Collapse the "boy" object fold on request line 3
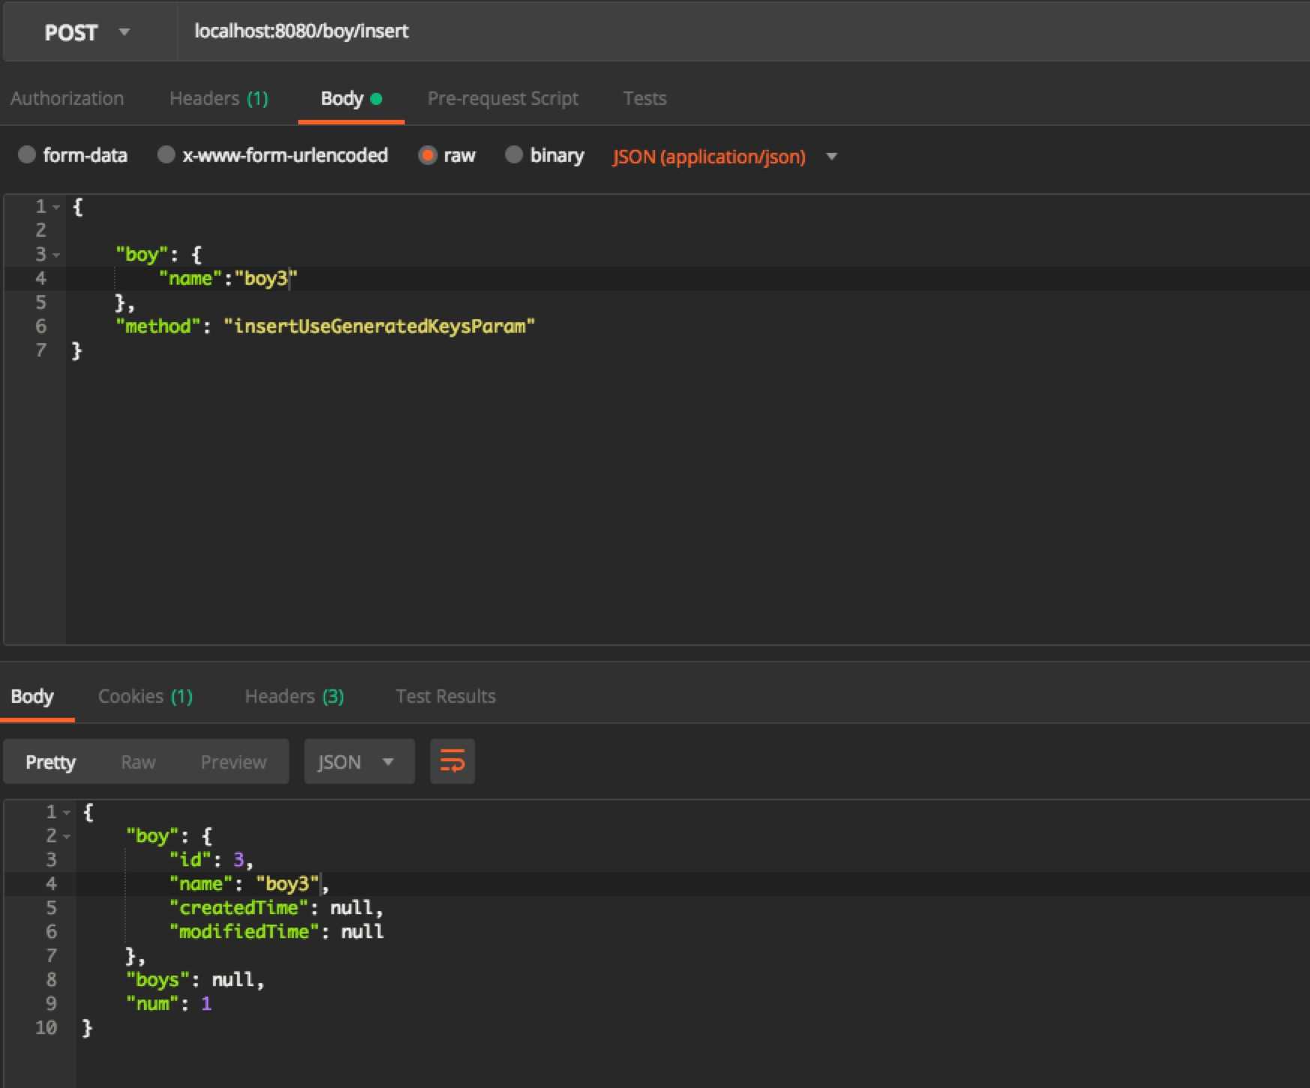1310x1088 pixels. [x=56, y=255]
